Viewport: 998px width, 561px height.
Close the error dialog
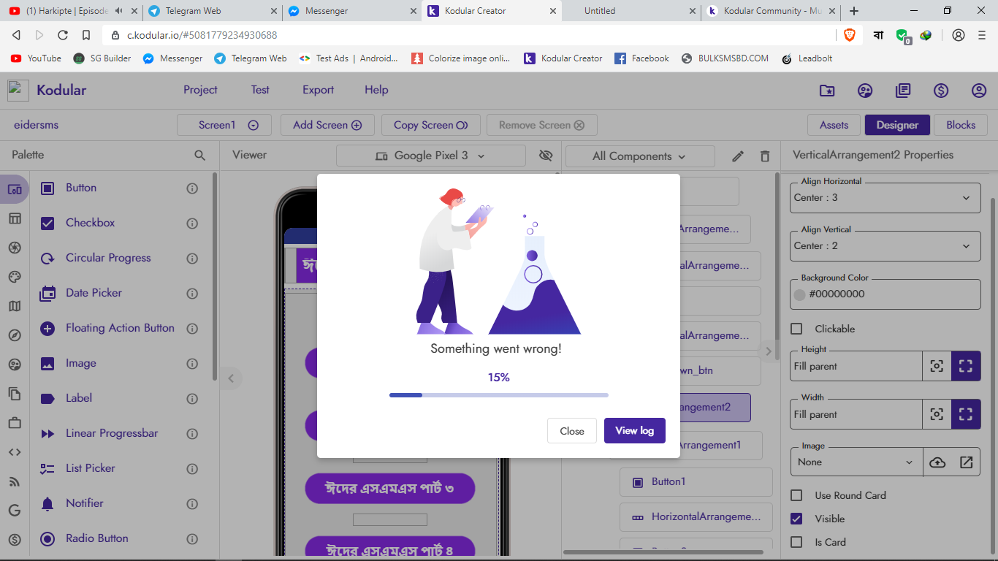(x=572, y=431)
